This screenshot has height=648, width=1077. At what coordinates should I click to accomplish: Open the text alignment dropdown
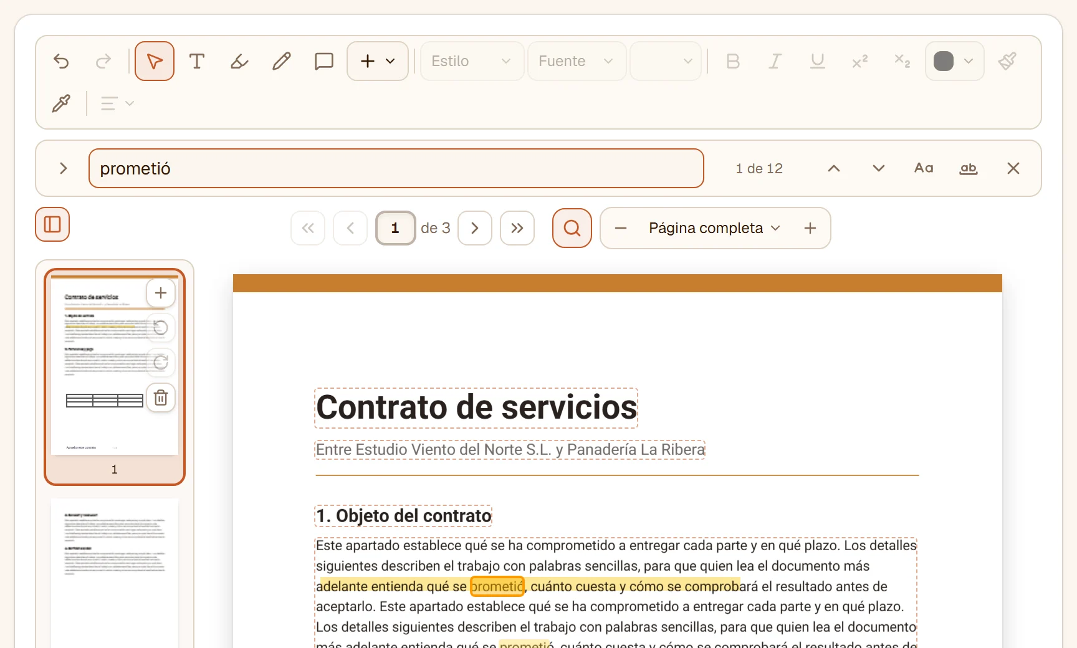pyautogui.click(x=117, y=103)
